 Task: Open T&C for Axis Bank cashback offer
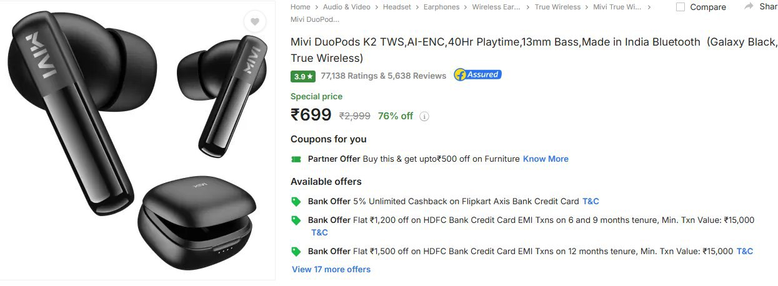(591, 202)
